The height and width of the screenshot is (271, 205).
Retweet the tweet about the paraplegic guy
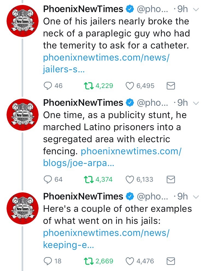89,86
